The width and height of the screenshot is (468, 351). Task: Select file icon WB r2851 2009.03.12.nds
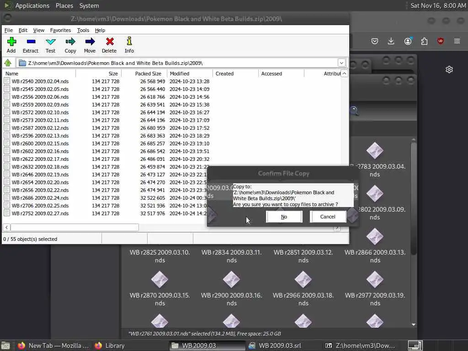click(303, 256)
